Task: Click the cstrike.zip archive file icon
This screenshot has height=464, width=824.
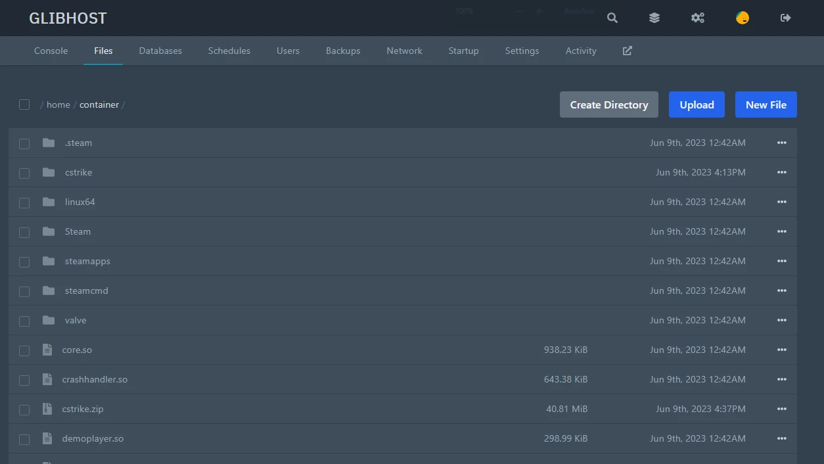Action: [x=47, y=409]
